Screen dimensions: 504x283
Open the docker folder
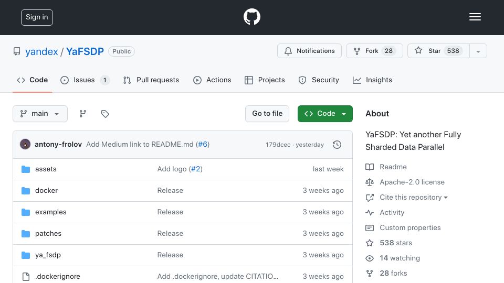tap(46, 191)
